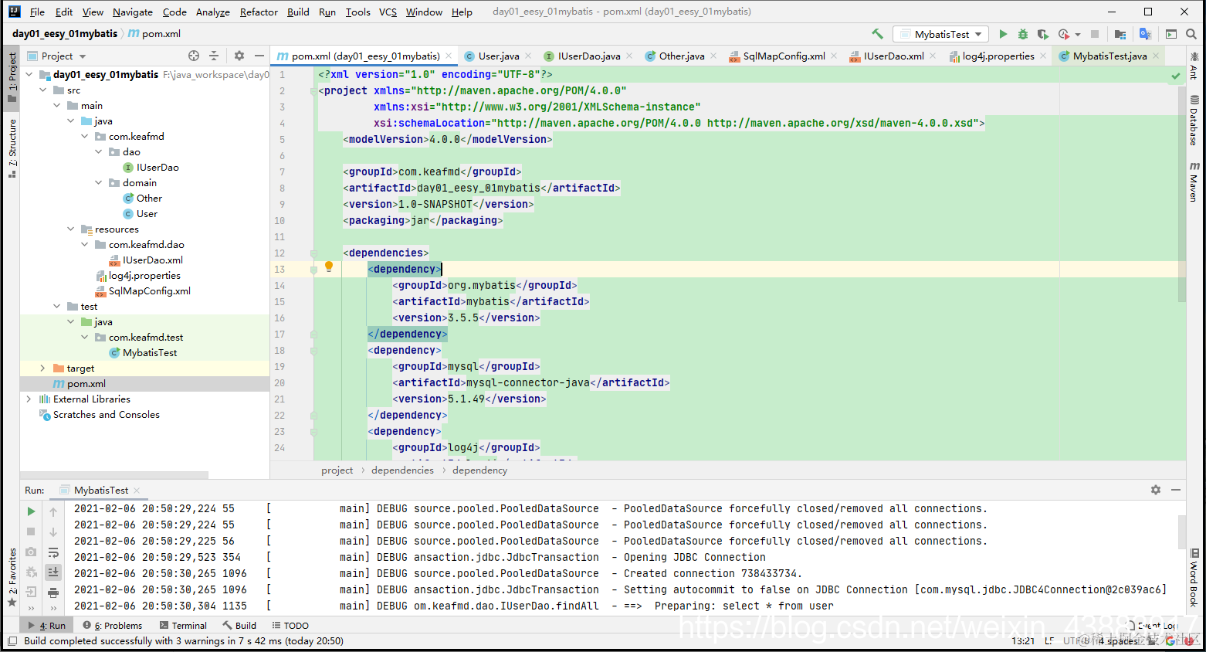
Task: Rerun MybatisTest in Run panel
Action: point(31,511)
